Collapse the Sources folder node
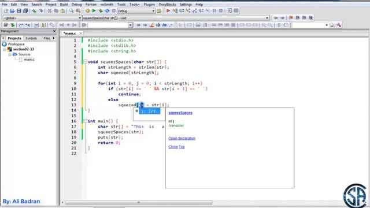The width and height of the screenshot is (370, 208). click(x=10, y=54)
